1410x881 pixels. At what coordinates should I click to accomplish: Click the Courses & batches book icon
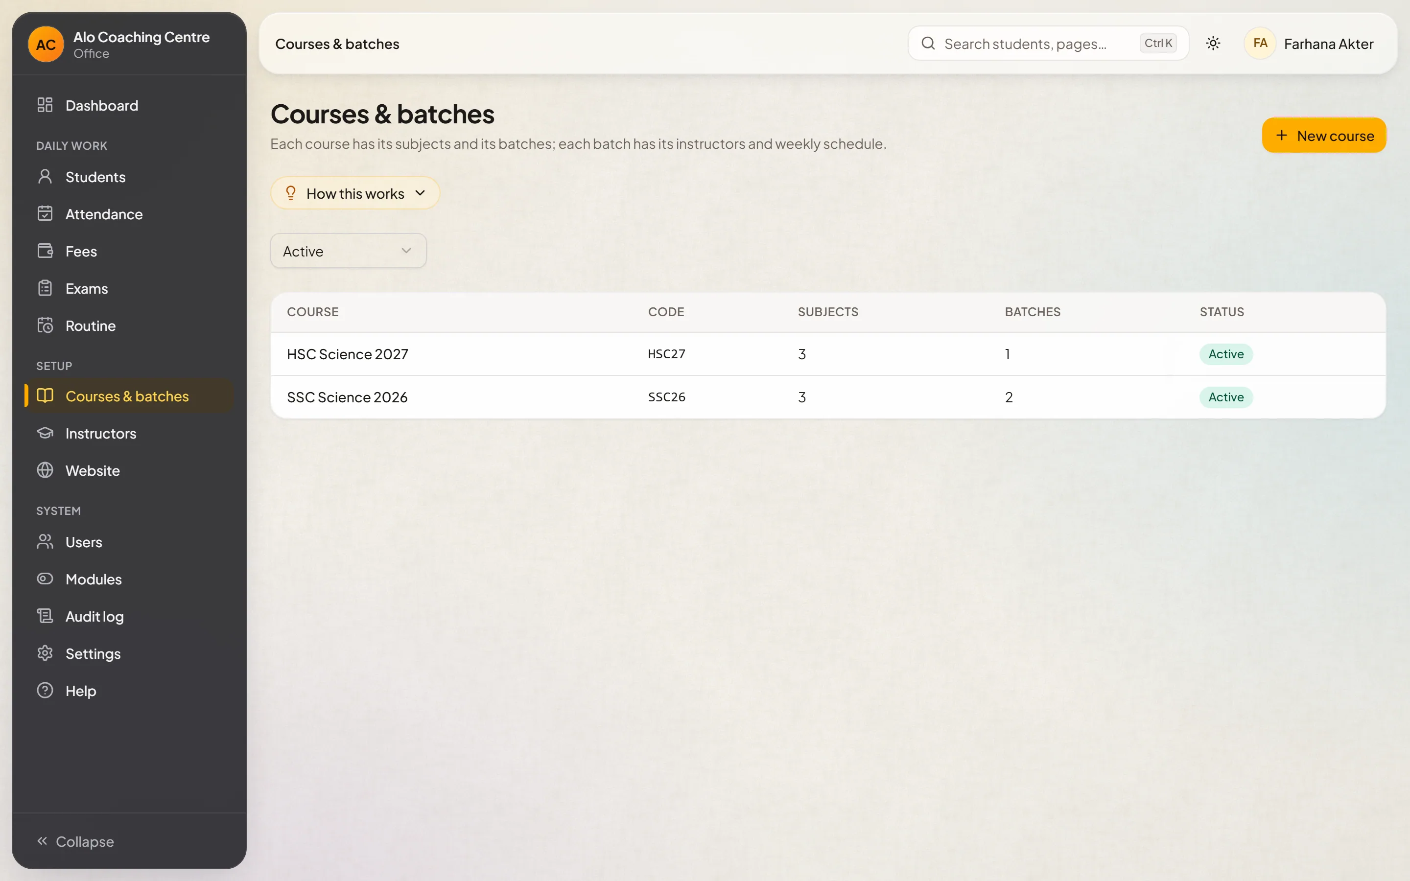(45, 395)
